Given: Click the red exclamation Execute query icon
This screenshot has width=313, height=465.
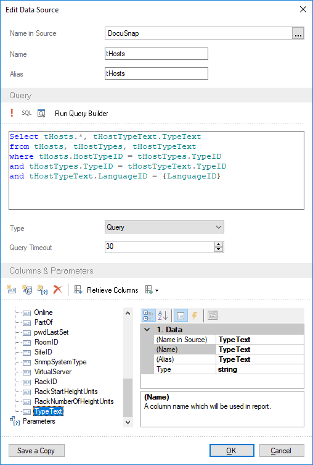Looking at the screenshot, I should [x=12, y=113].
